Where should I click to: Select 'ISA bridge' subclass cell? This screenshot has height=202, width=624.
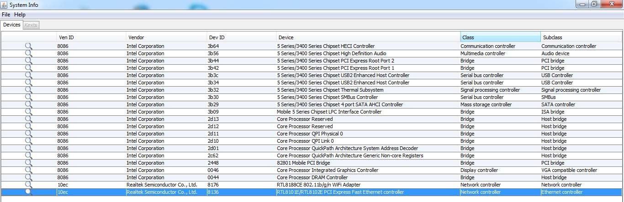582,112
